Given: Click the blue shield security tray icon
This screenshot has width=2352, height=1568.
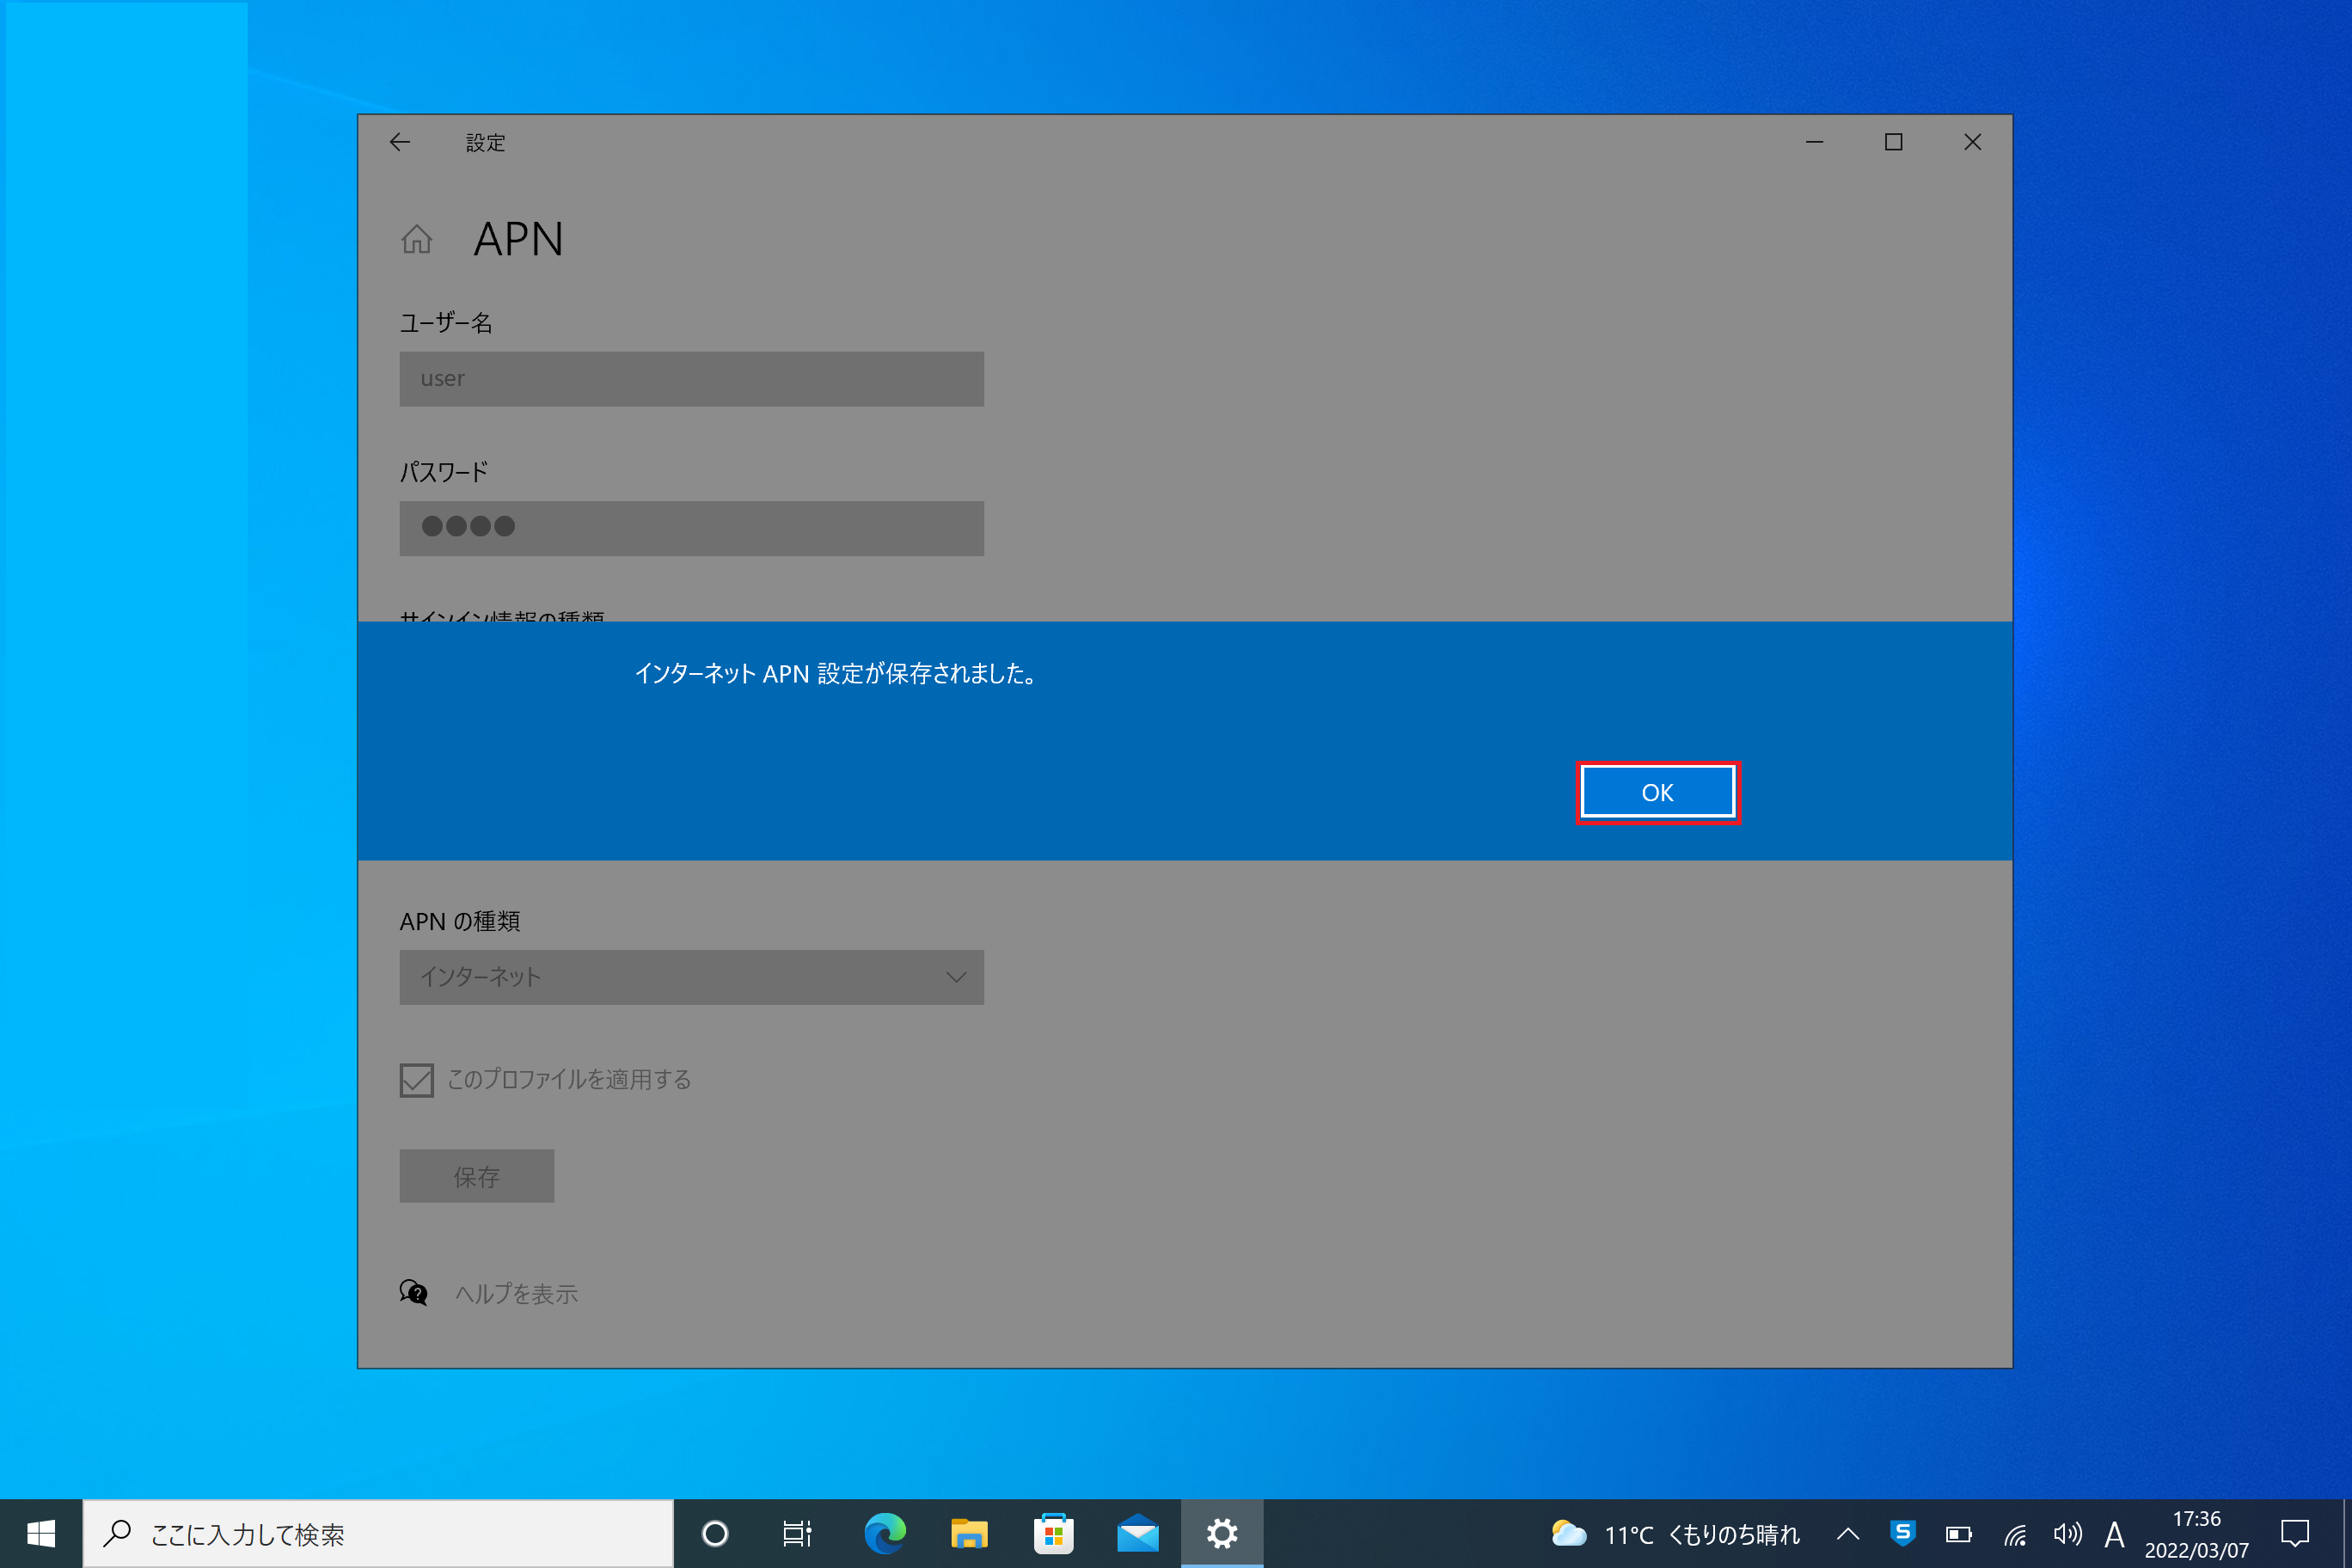Looking at the screenshot, I should tap(1903, 1533).
